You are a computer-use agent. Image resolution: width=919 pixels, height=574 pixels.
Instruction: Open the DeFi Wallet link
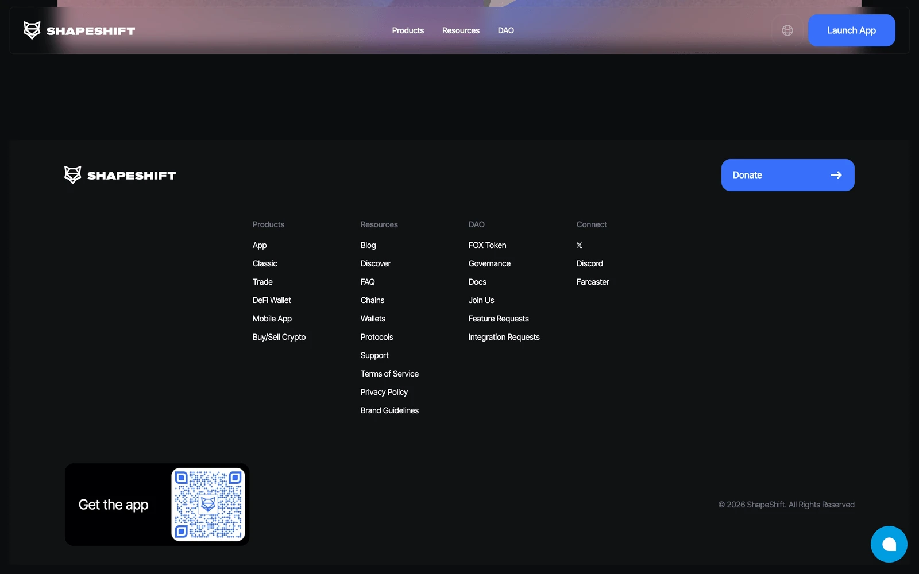click(272, 300)
